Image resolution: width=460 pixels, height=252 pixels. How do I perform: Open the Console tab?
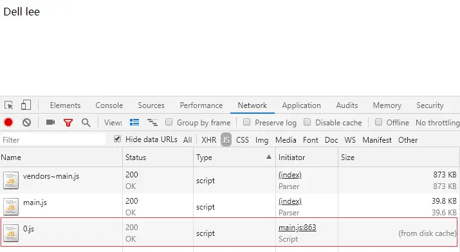pos(109,105)
